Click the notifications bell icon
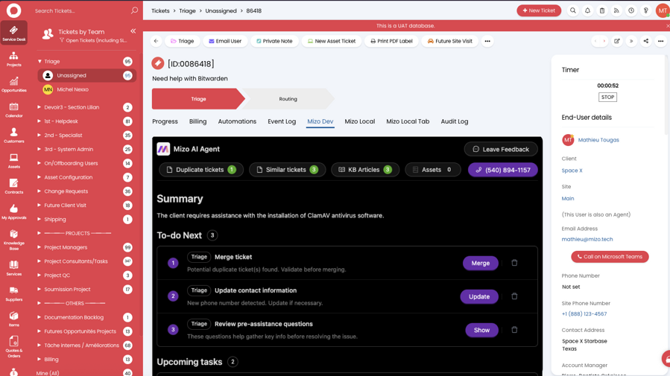The image size is (670, 376). pos(587,10)
